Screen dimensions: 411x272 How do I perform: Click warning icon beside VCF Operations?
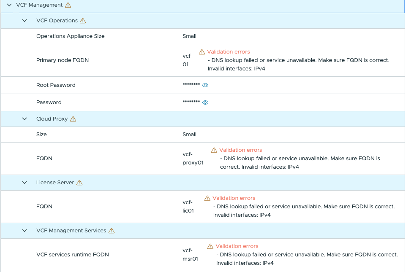(x=83, y=20)
